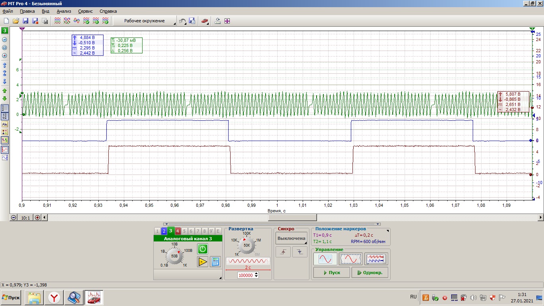This screenshot has height=306, width=544.
Task: Select rising edge trigger icon
Action: pos(283,252)
